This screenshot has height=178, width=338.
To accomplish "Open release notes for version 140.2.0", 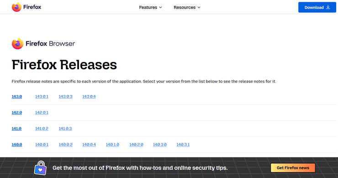I will click(136, 145).
